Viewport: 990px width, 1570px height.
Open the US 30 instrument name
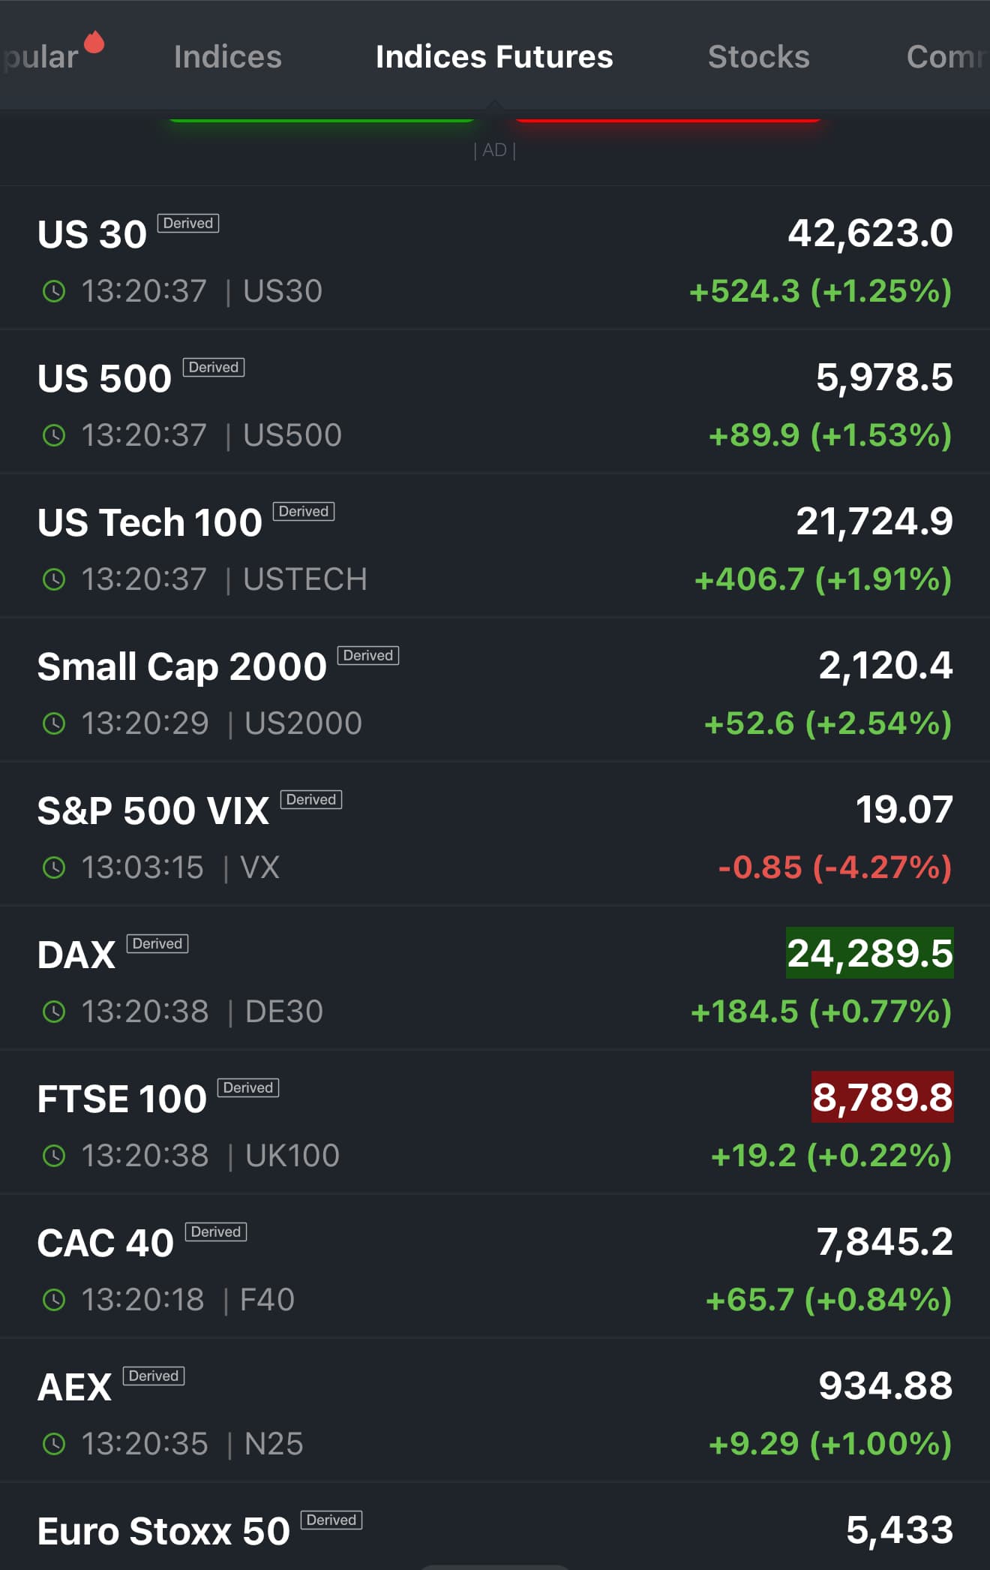point(92,234)
